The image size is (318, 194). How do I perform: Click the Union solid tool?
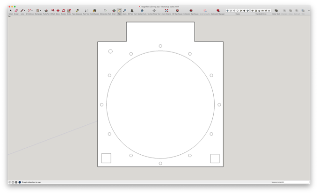290,11
